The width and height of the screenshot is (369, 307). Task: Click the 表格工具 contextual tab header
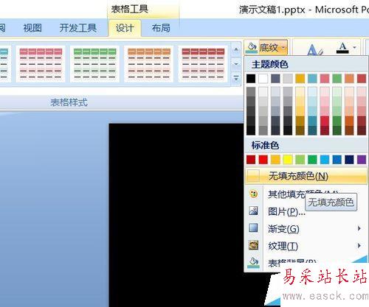(130, 10)
